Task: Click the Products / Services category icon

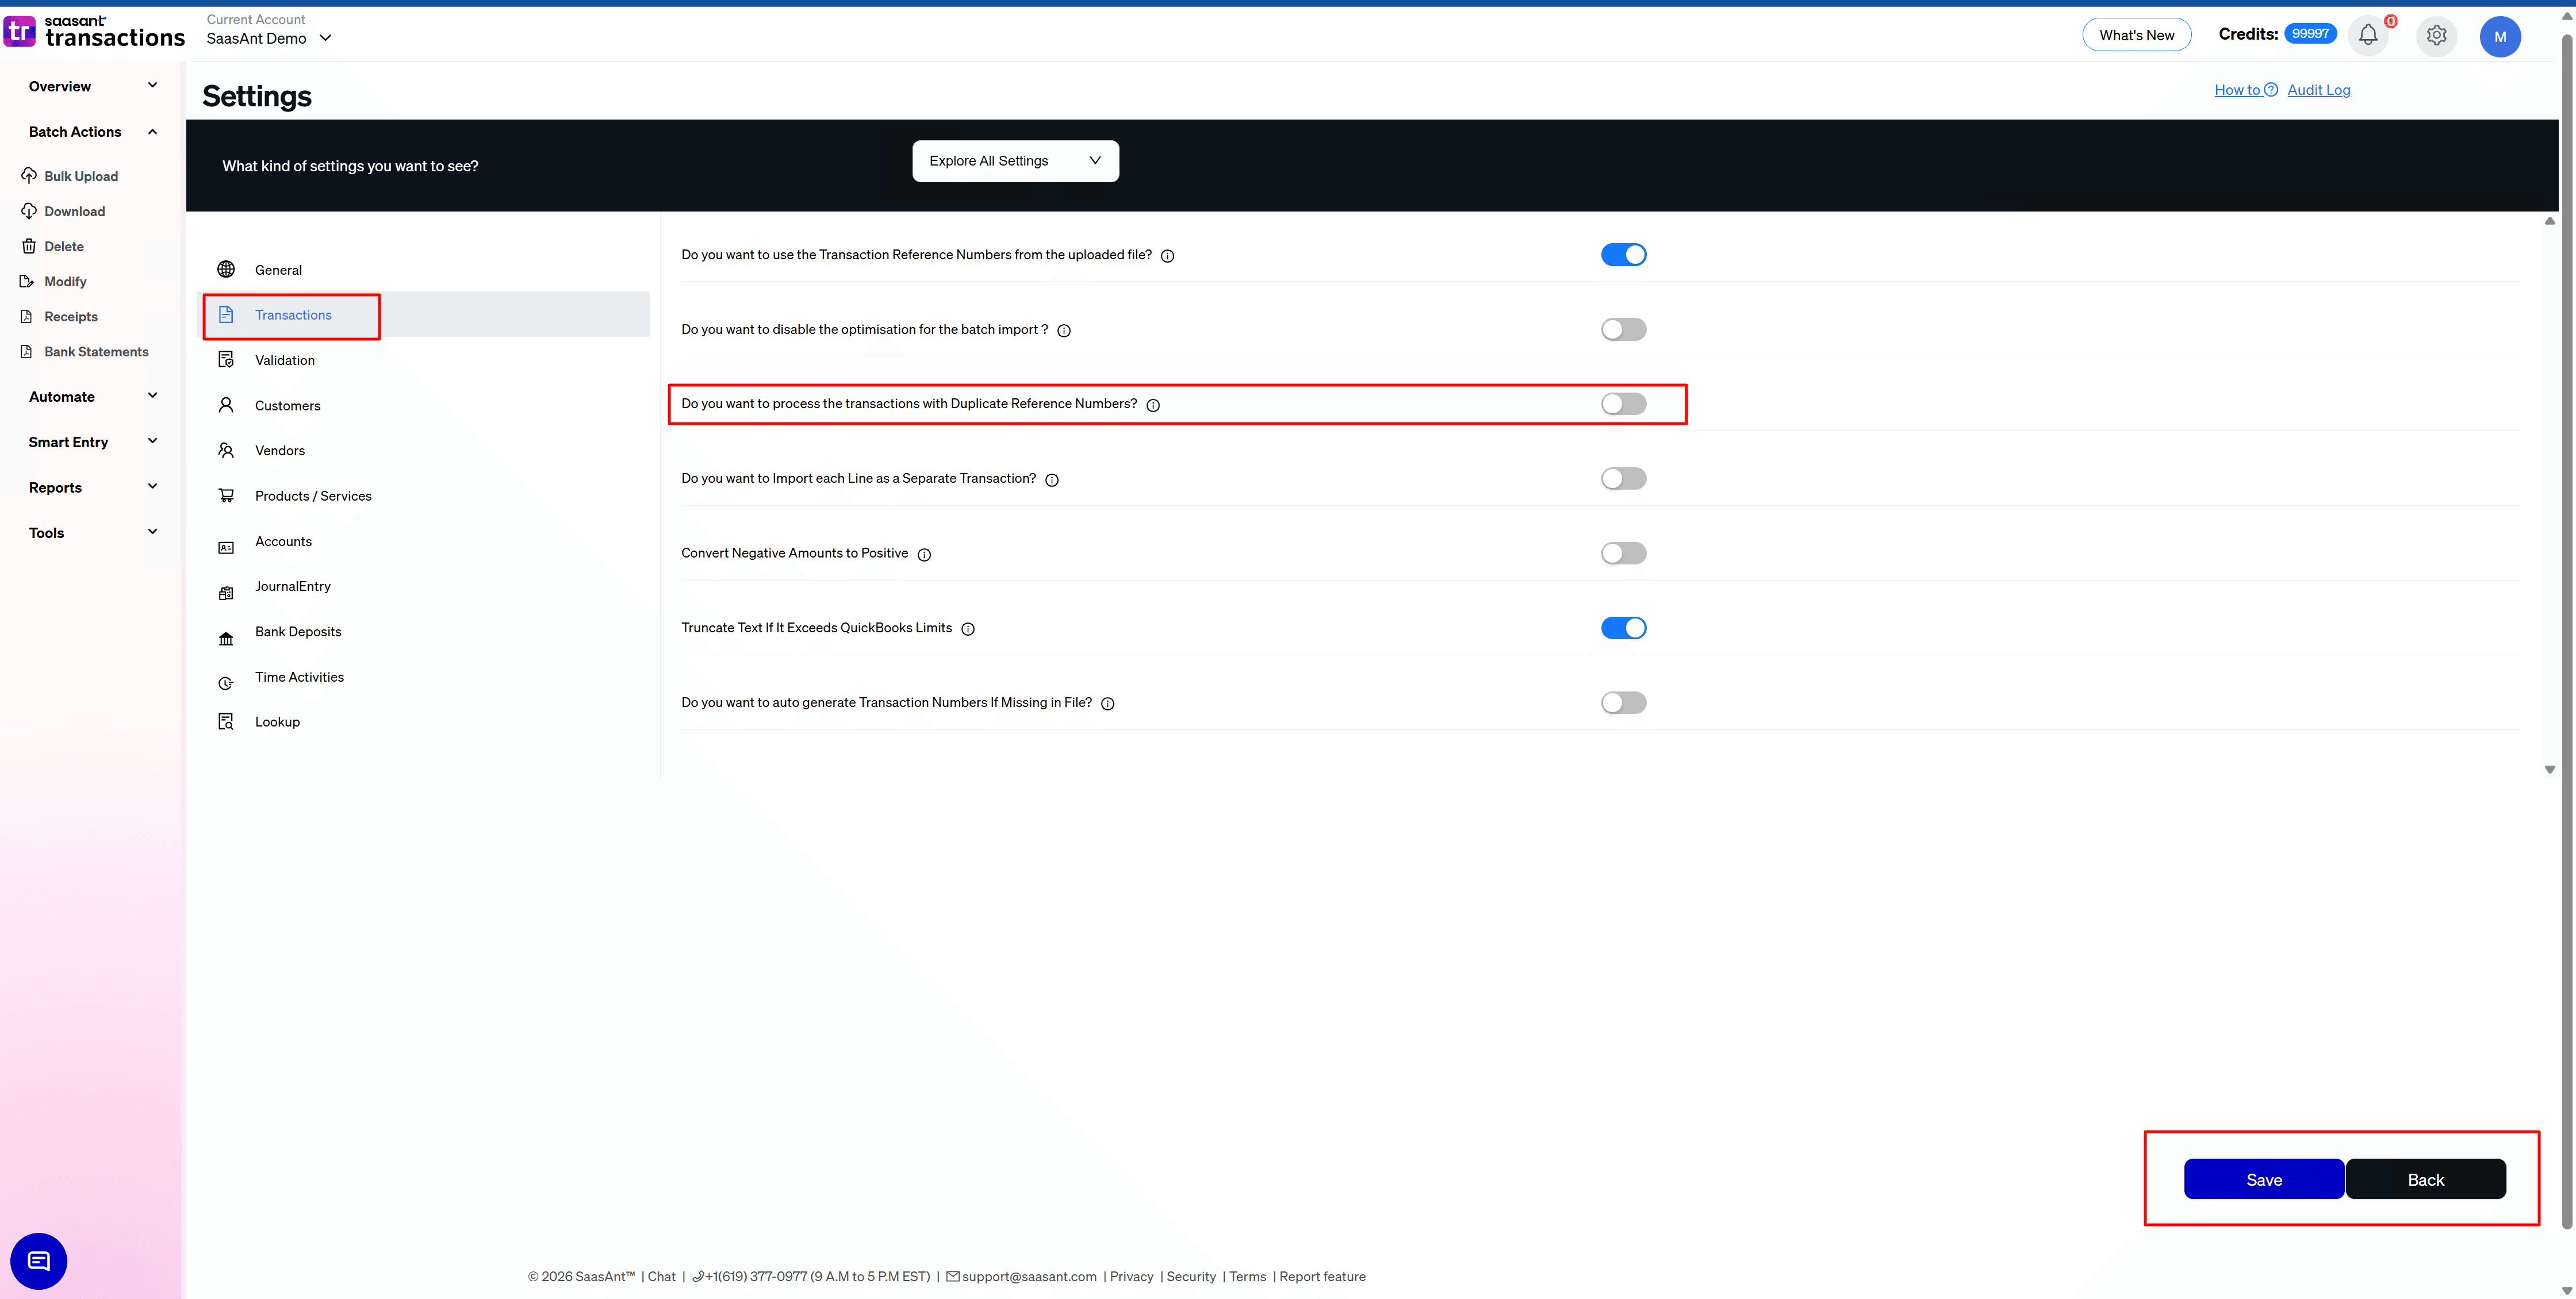Action: point(226,495)
